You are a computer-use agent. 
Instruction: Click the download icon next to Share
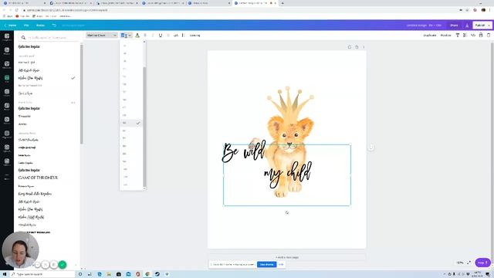pos(467,25)
